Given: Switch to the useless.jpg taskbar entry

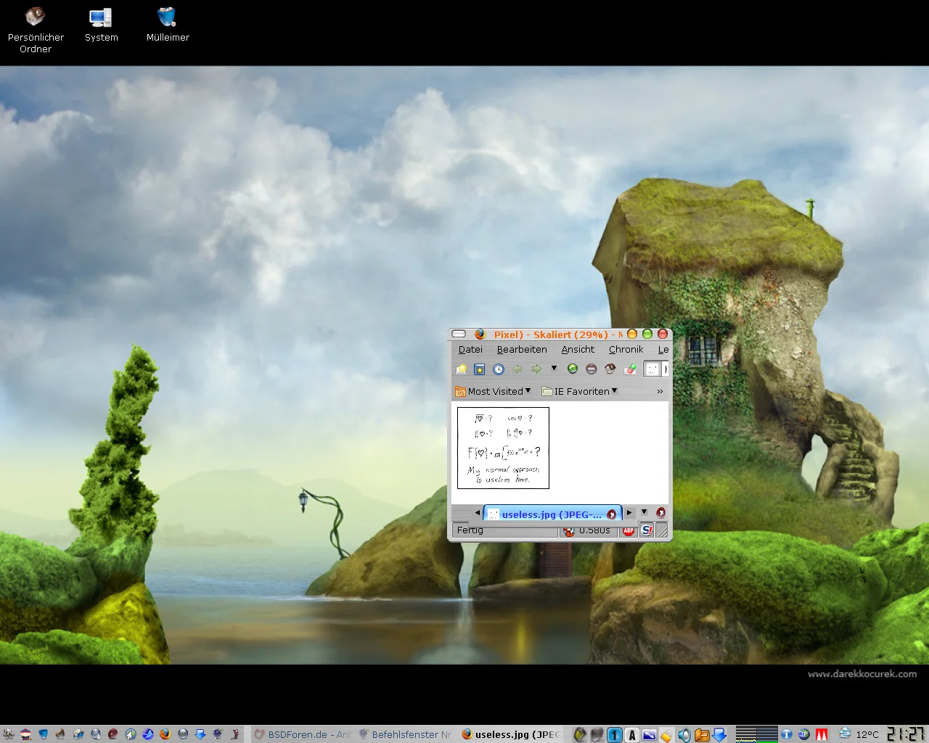Looking at the screenshot, I should point(512,734).
